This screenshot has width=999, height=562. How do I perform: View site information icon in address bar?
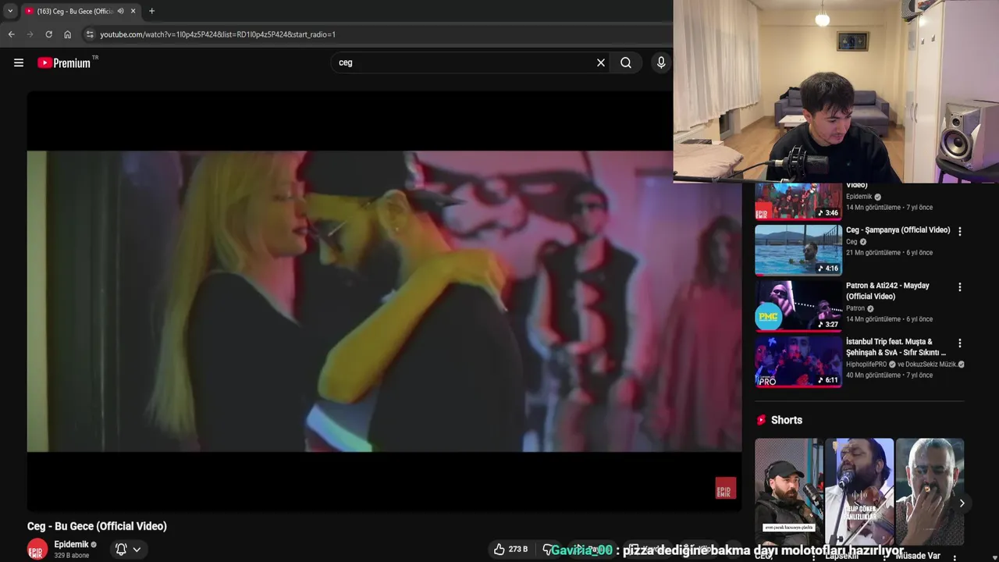click(90, 34)
